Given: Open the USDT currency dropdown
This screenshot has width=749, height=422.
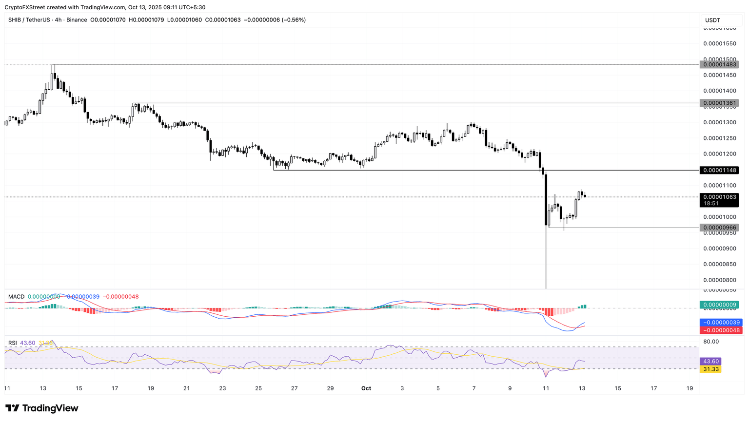Looking at the screenshot, I should pyautogui.click(x=712, y=20).
